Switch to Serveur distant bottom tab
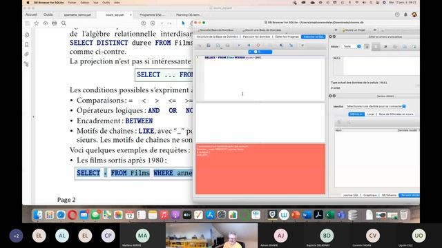The height and width of the screenshot is (248, 442). point(410,195)
